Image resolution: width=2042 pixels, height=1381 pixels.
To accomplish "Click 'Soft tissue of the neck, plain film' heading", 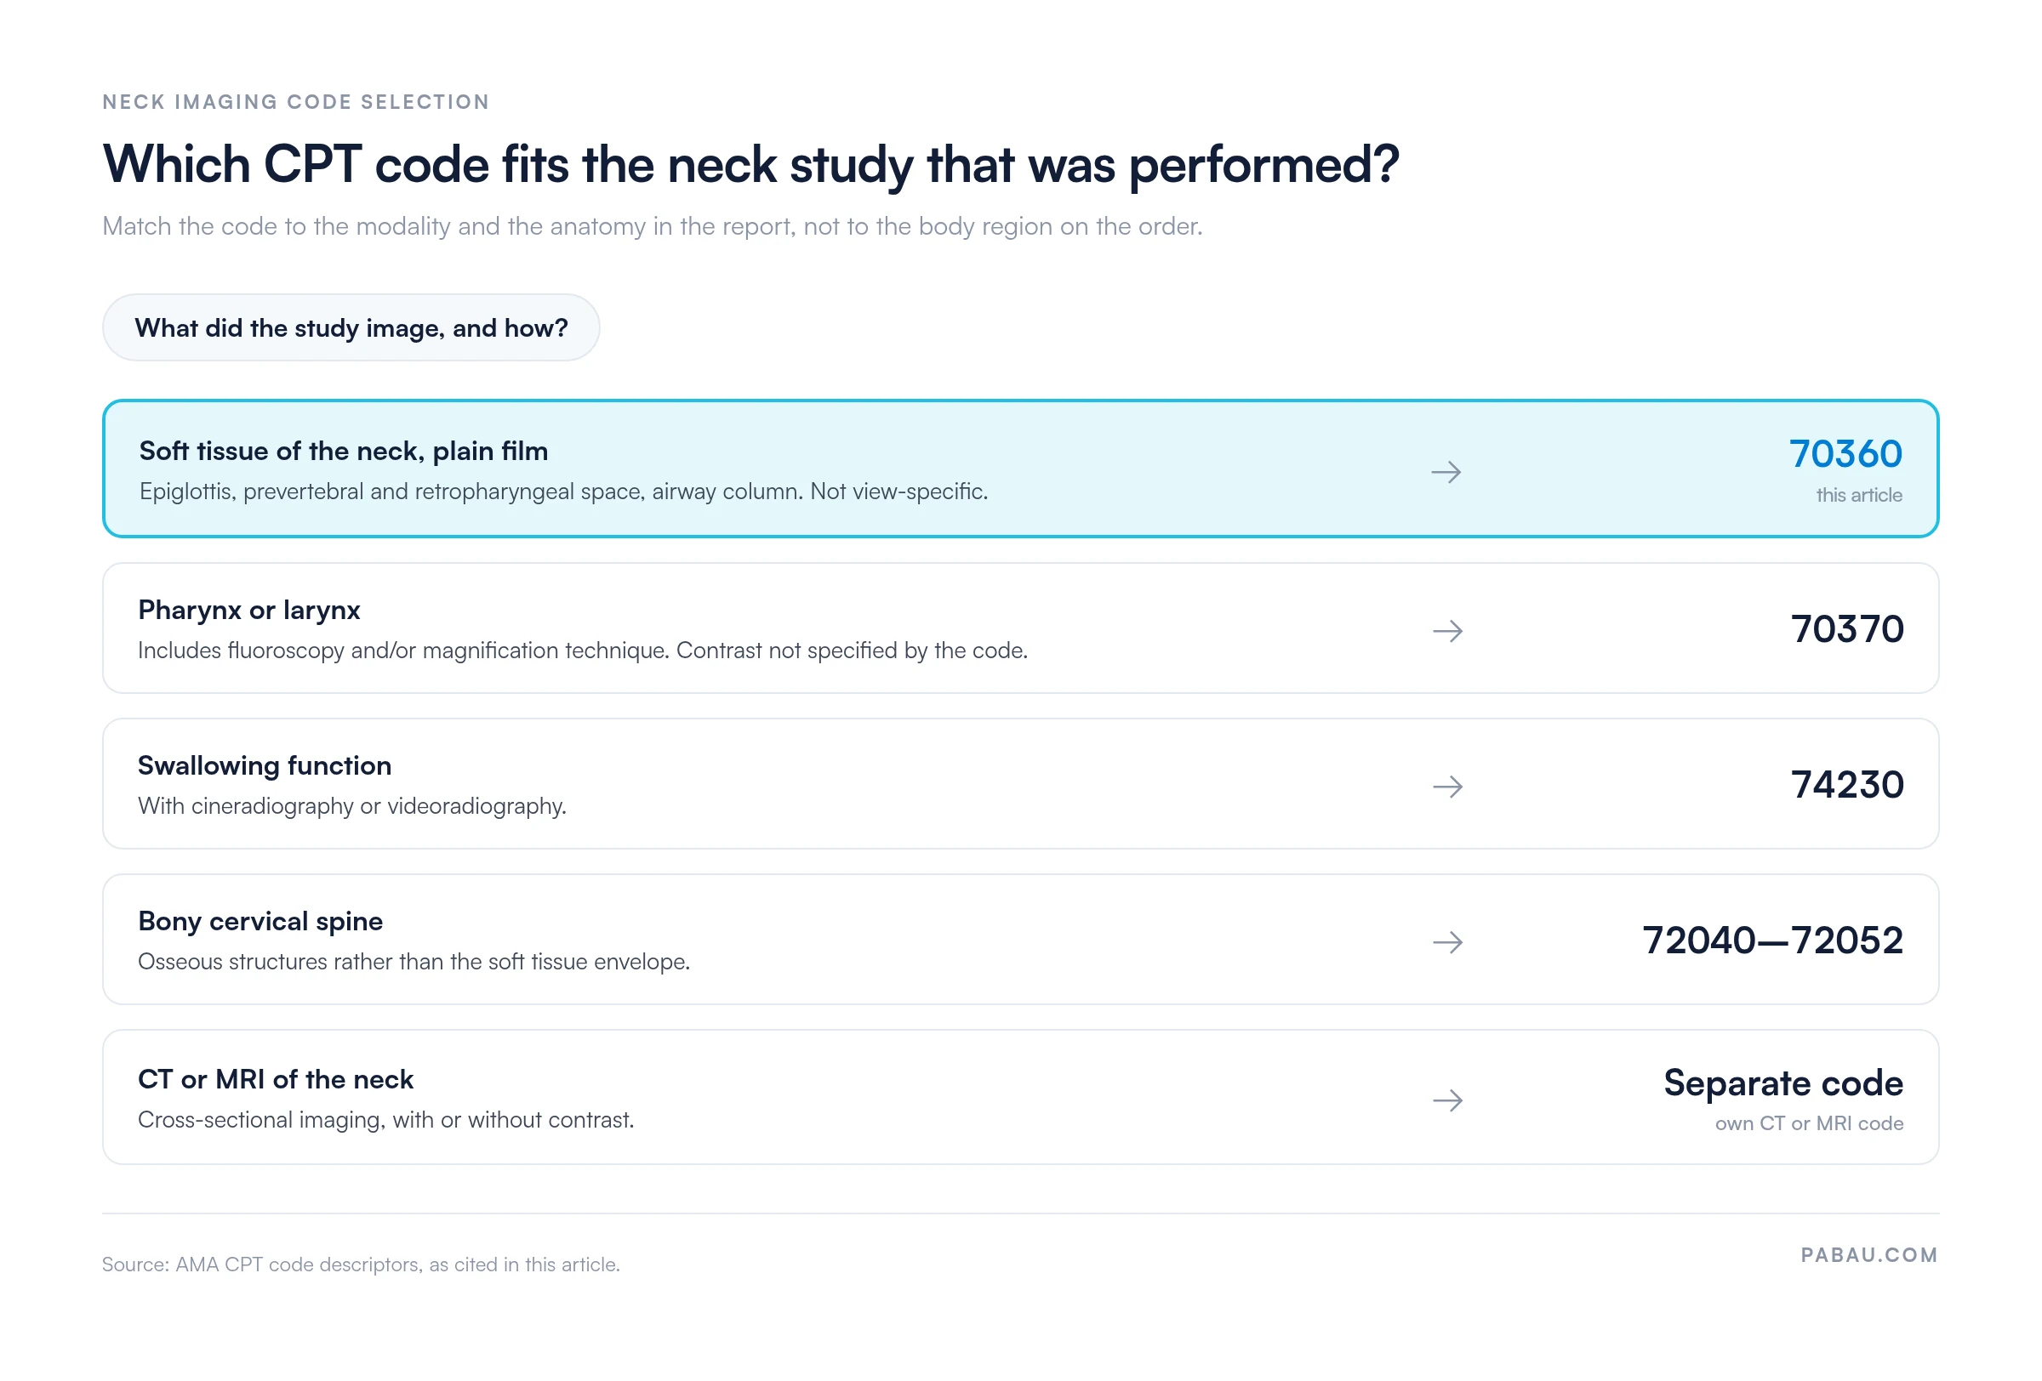I will pyautogui.click(x=344, y=452).
